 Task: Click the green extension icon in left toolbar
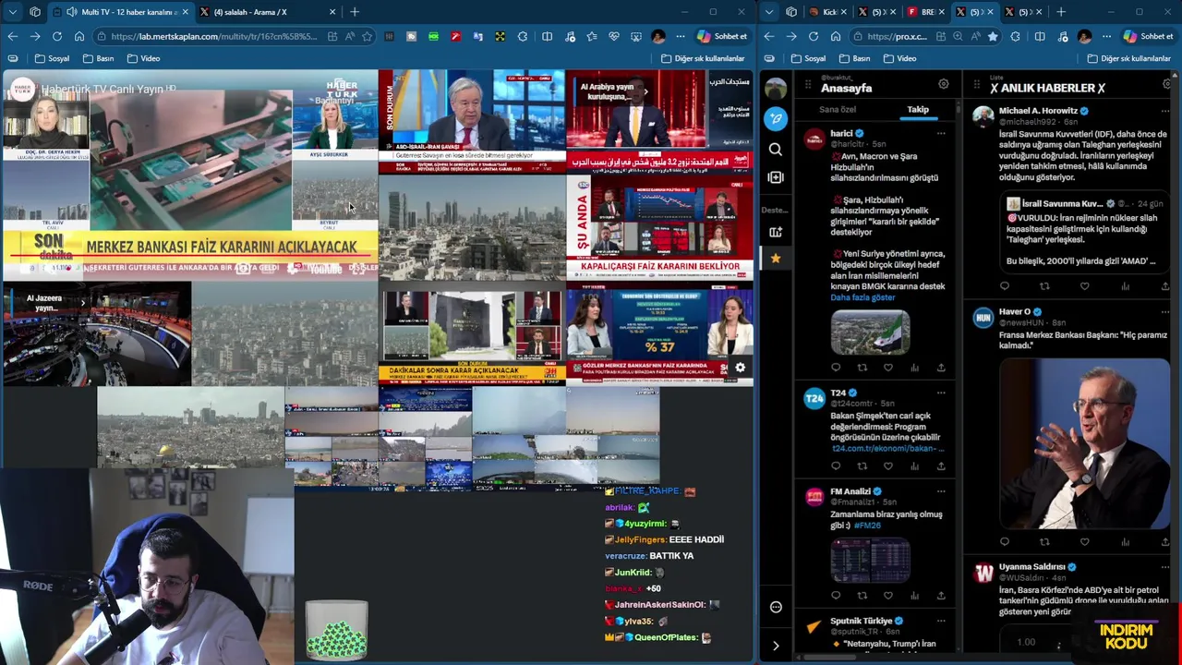click(x=433, y=36)
